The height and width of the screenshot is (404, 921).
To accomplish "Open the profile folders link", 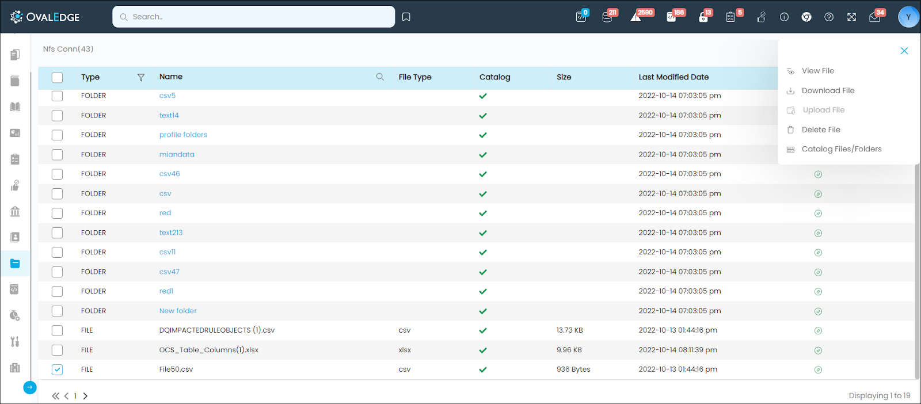I will click(x=183, y=135).
